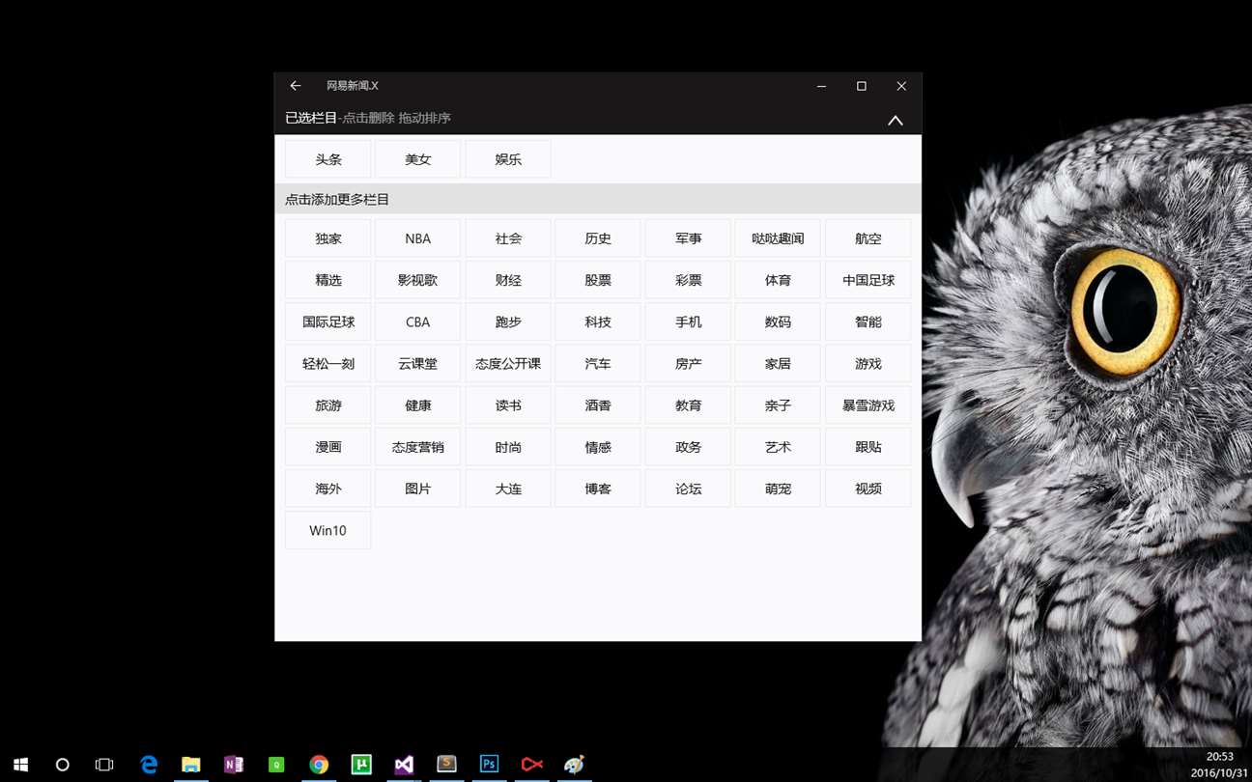
Task: Add the 大连 column
Action: (x=508, y=489)
